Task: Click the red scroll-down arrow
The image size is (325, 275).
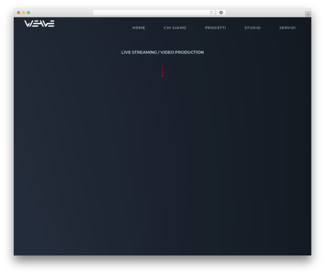Action: (162, 71)
